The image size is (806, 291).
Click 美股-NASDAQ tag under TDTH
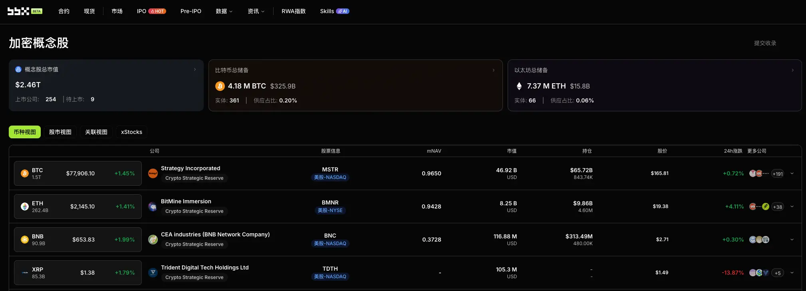(x=330, y=277)
